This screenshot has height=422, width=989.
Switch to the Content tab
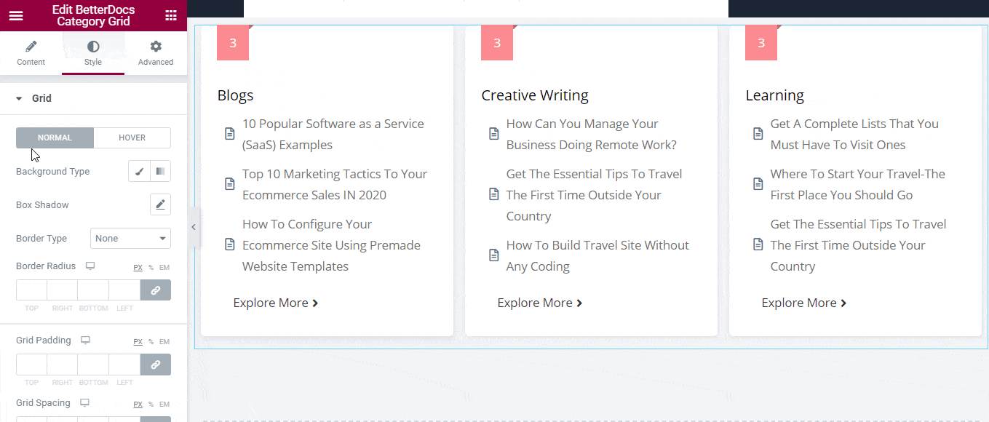pyautogui.click(x=31, y=51)
